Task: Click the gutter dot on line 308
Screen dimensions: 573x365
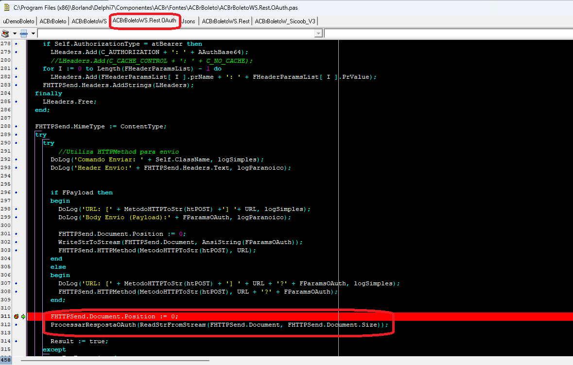Action: (16, 292)
